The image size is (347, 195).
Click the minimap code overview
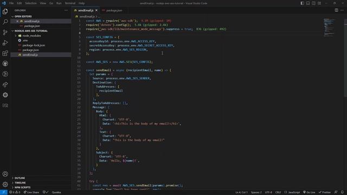pos(329,28)
